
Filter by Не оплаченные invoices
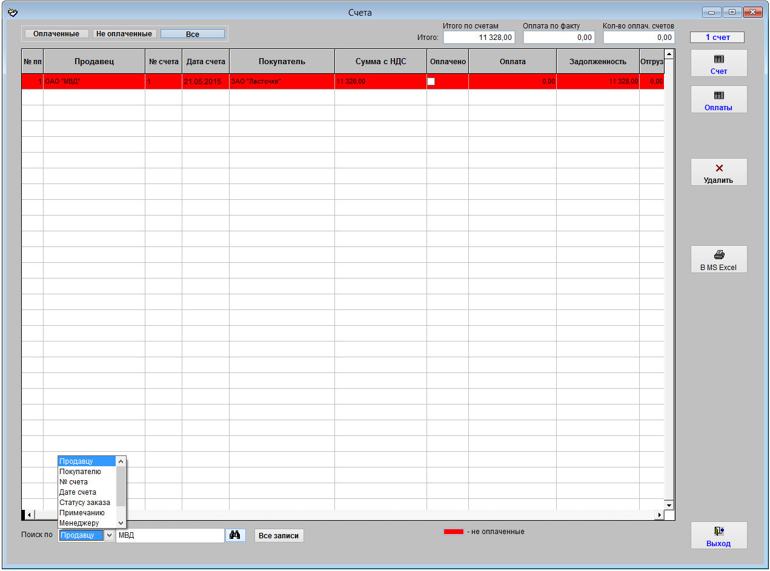124,34
